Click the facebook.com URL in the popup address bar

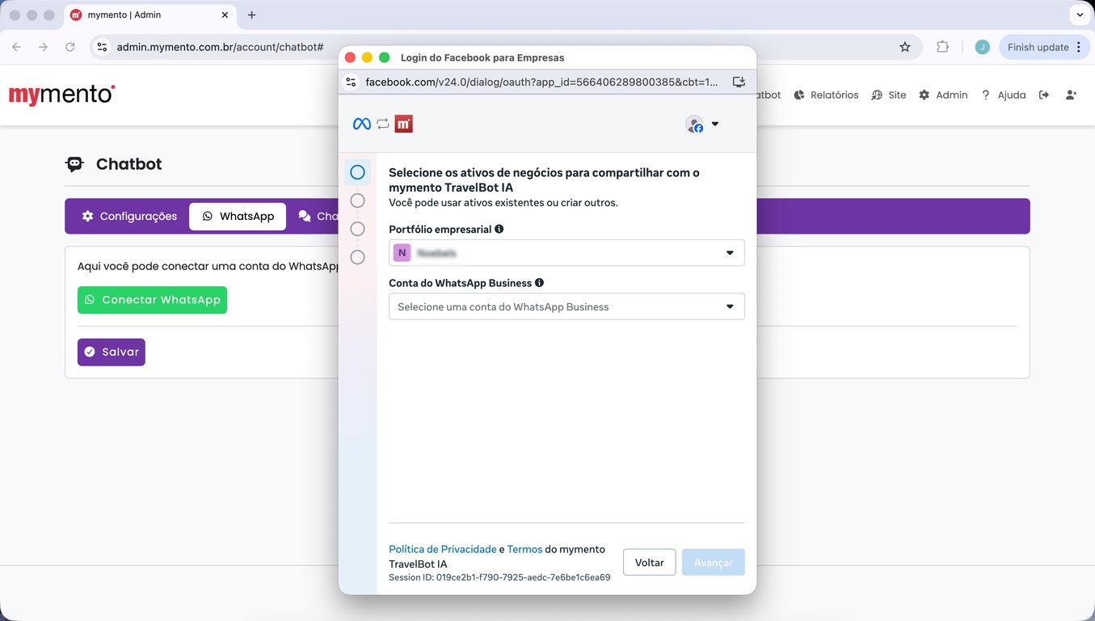click(541, 82)
